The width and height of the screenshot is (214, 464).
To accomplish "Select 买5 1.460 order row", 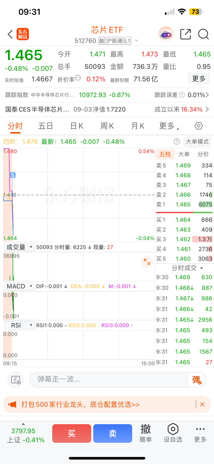I will (x=184, y=259).
